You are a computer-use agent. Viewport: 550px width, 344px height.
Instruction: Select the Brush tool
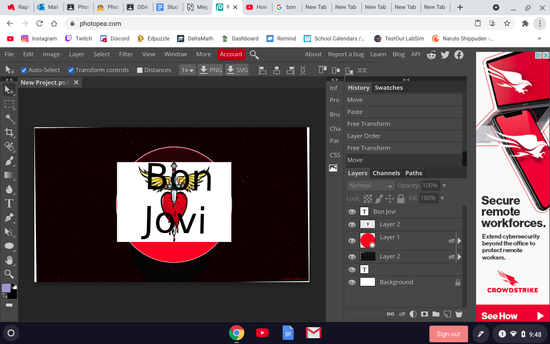tap(9, 161)
